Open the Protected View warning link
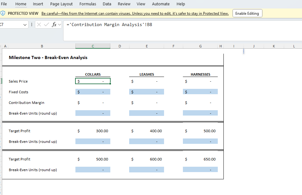Image resolution: width=302 pixels, height=195 pixels. [x=135, y=14]
